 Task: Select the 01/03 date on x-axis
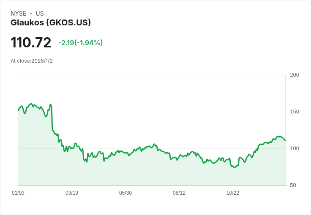(18, 193)
